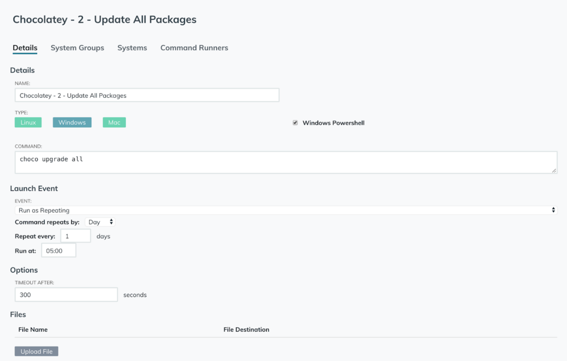Click the Run at time field
The height and width of the screenshot is (361, 567).
[58, 250]
